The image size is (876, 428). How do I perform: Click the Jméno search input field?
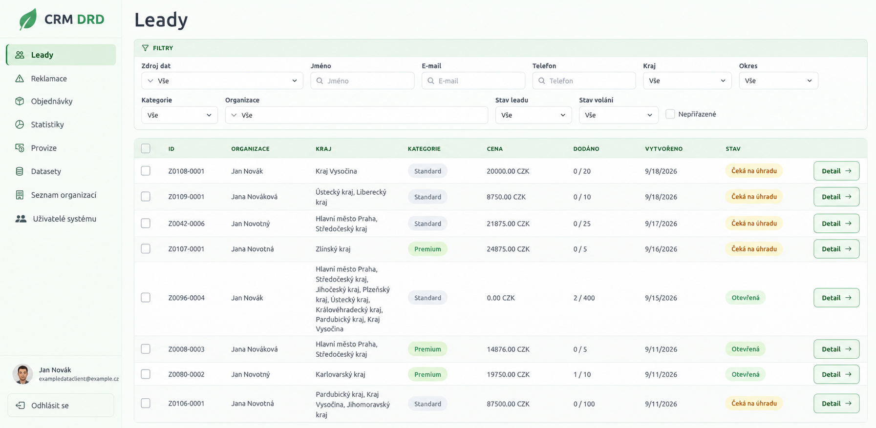[x=363, y=81]
